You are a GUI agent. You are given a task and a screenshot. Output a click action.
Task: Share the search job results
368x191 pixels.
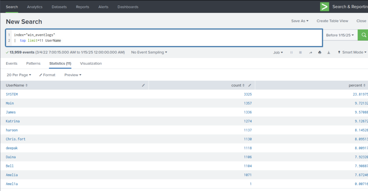[310, 53]
